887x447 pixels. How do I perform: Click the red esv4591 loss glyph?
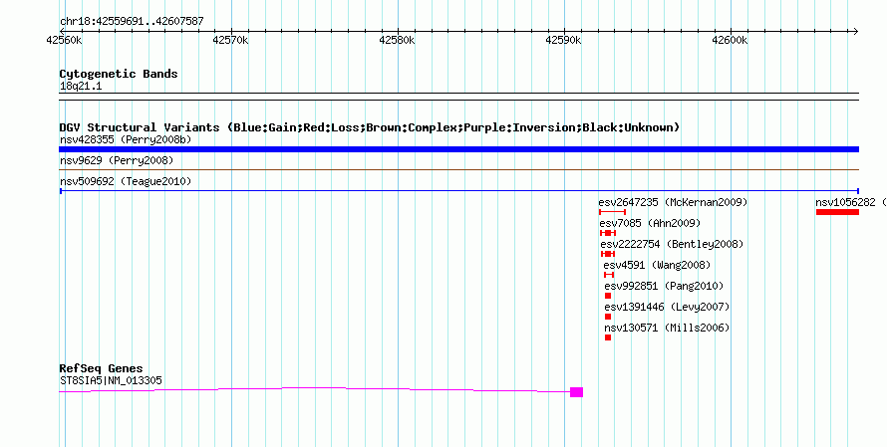point(609,275)
